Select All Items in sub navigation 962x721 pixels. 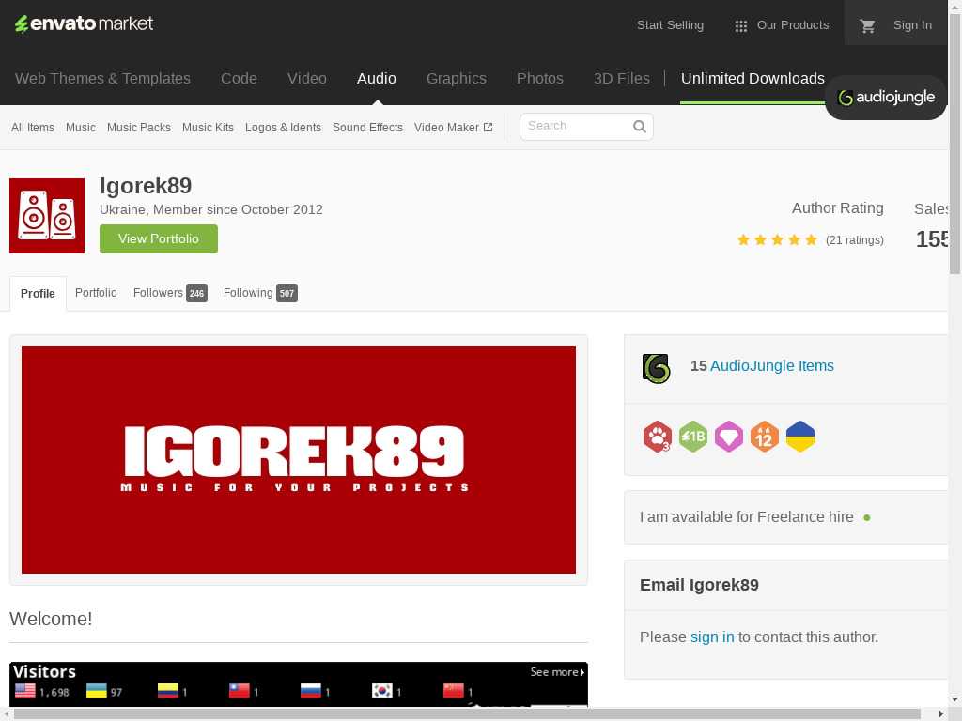(x=33, y=128)
